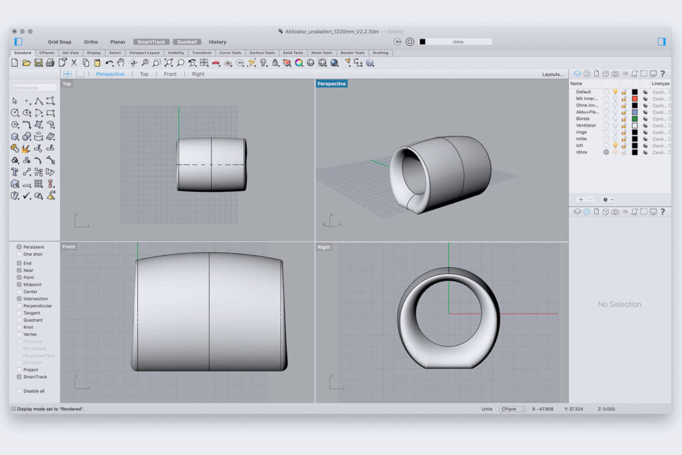
Task: Toggle the left sidebar icon
Action: pos(18,42)
